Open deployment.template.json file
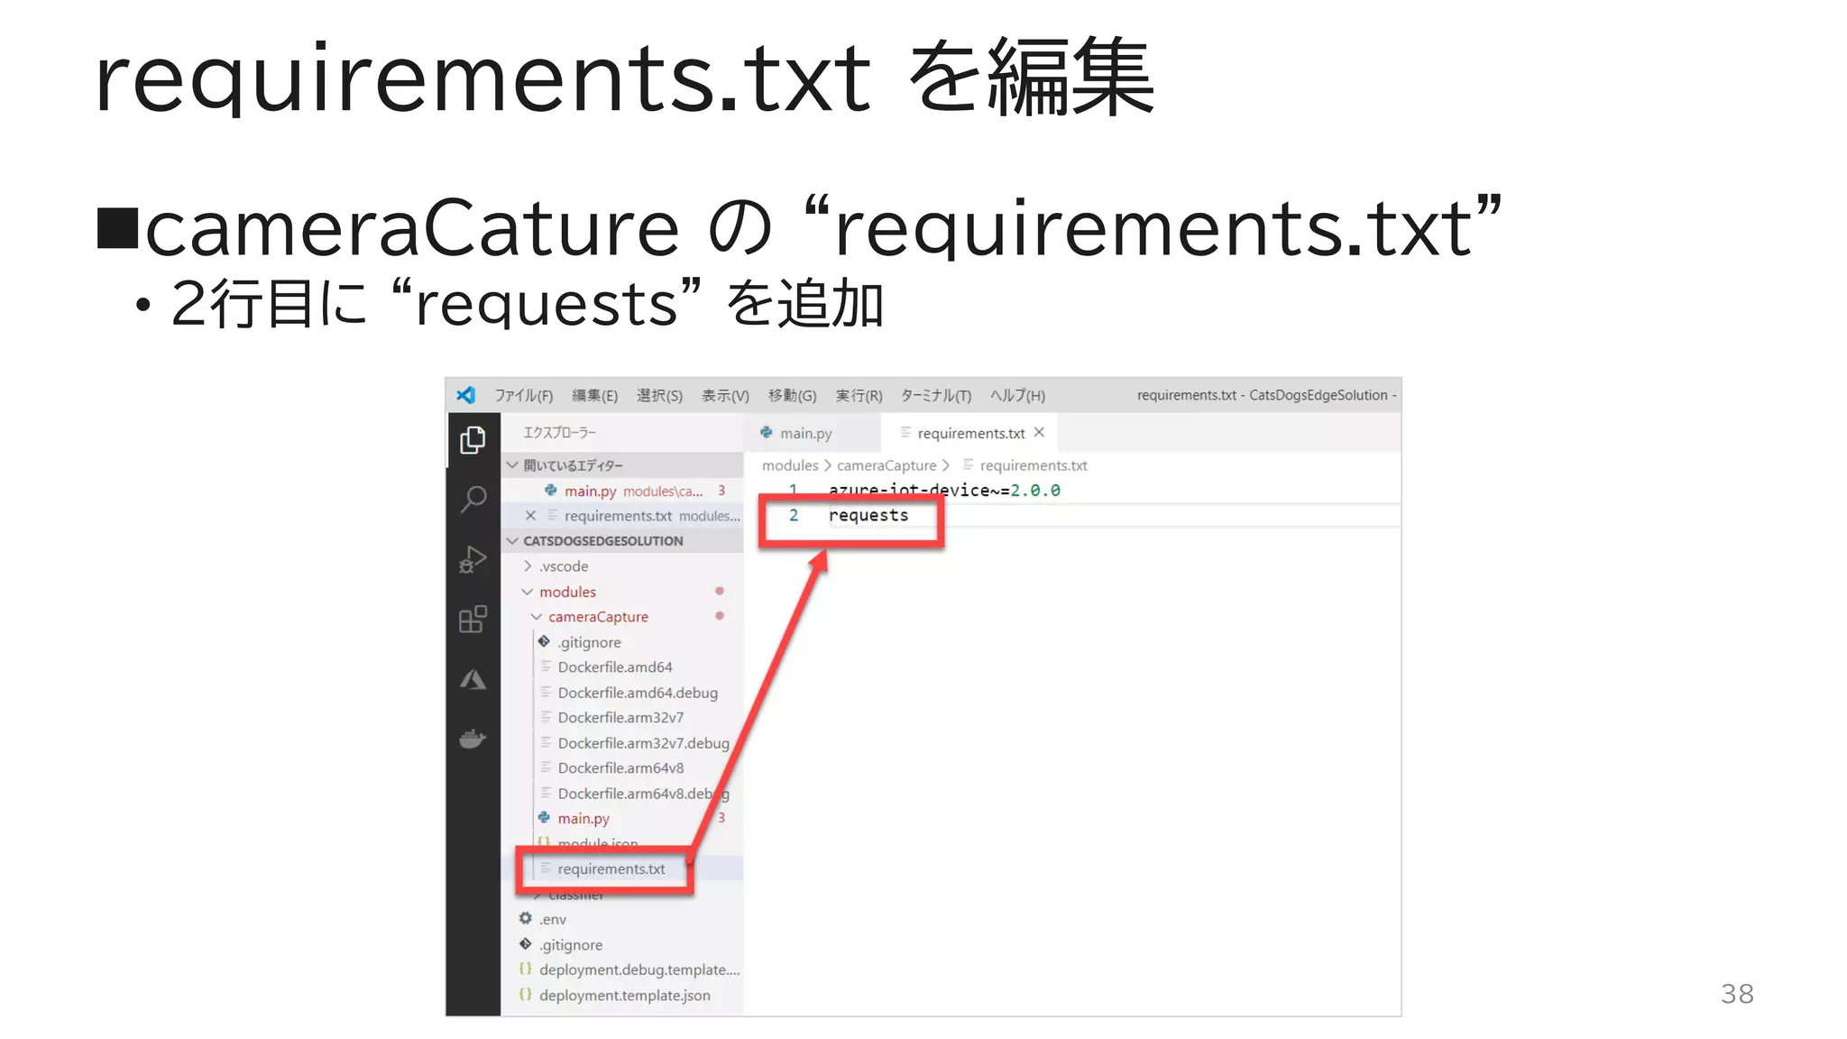 coord(622,995)
